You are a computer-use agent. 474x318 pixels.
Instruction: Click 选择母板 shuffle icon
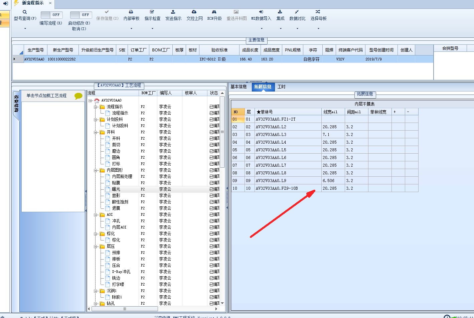[x=318, y=12]
